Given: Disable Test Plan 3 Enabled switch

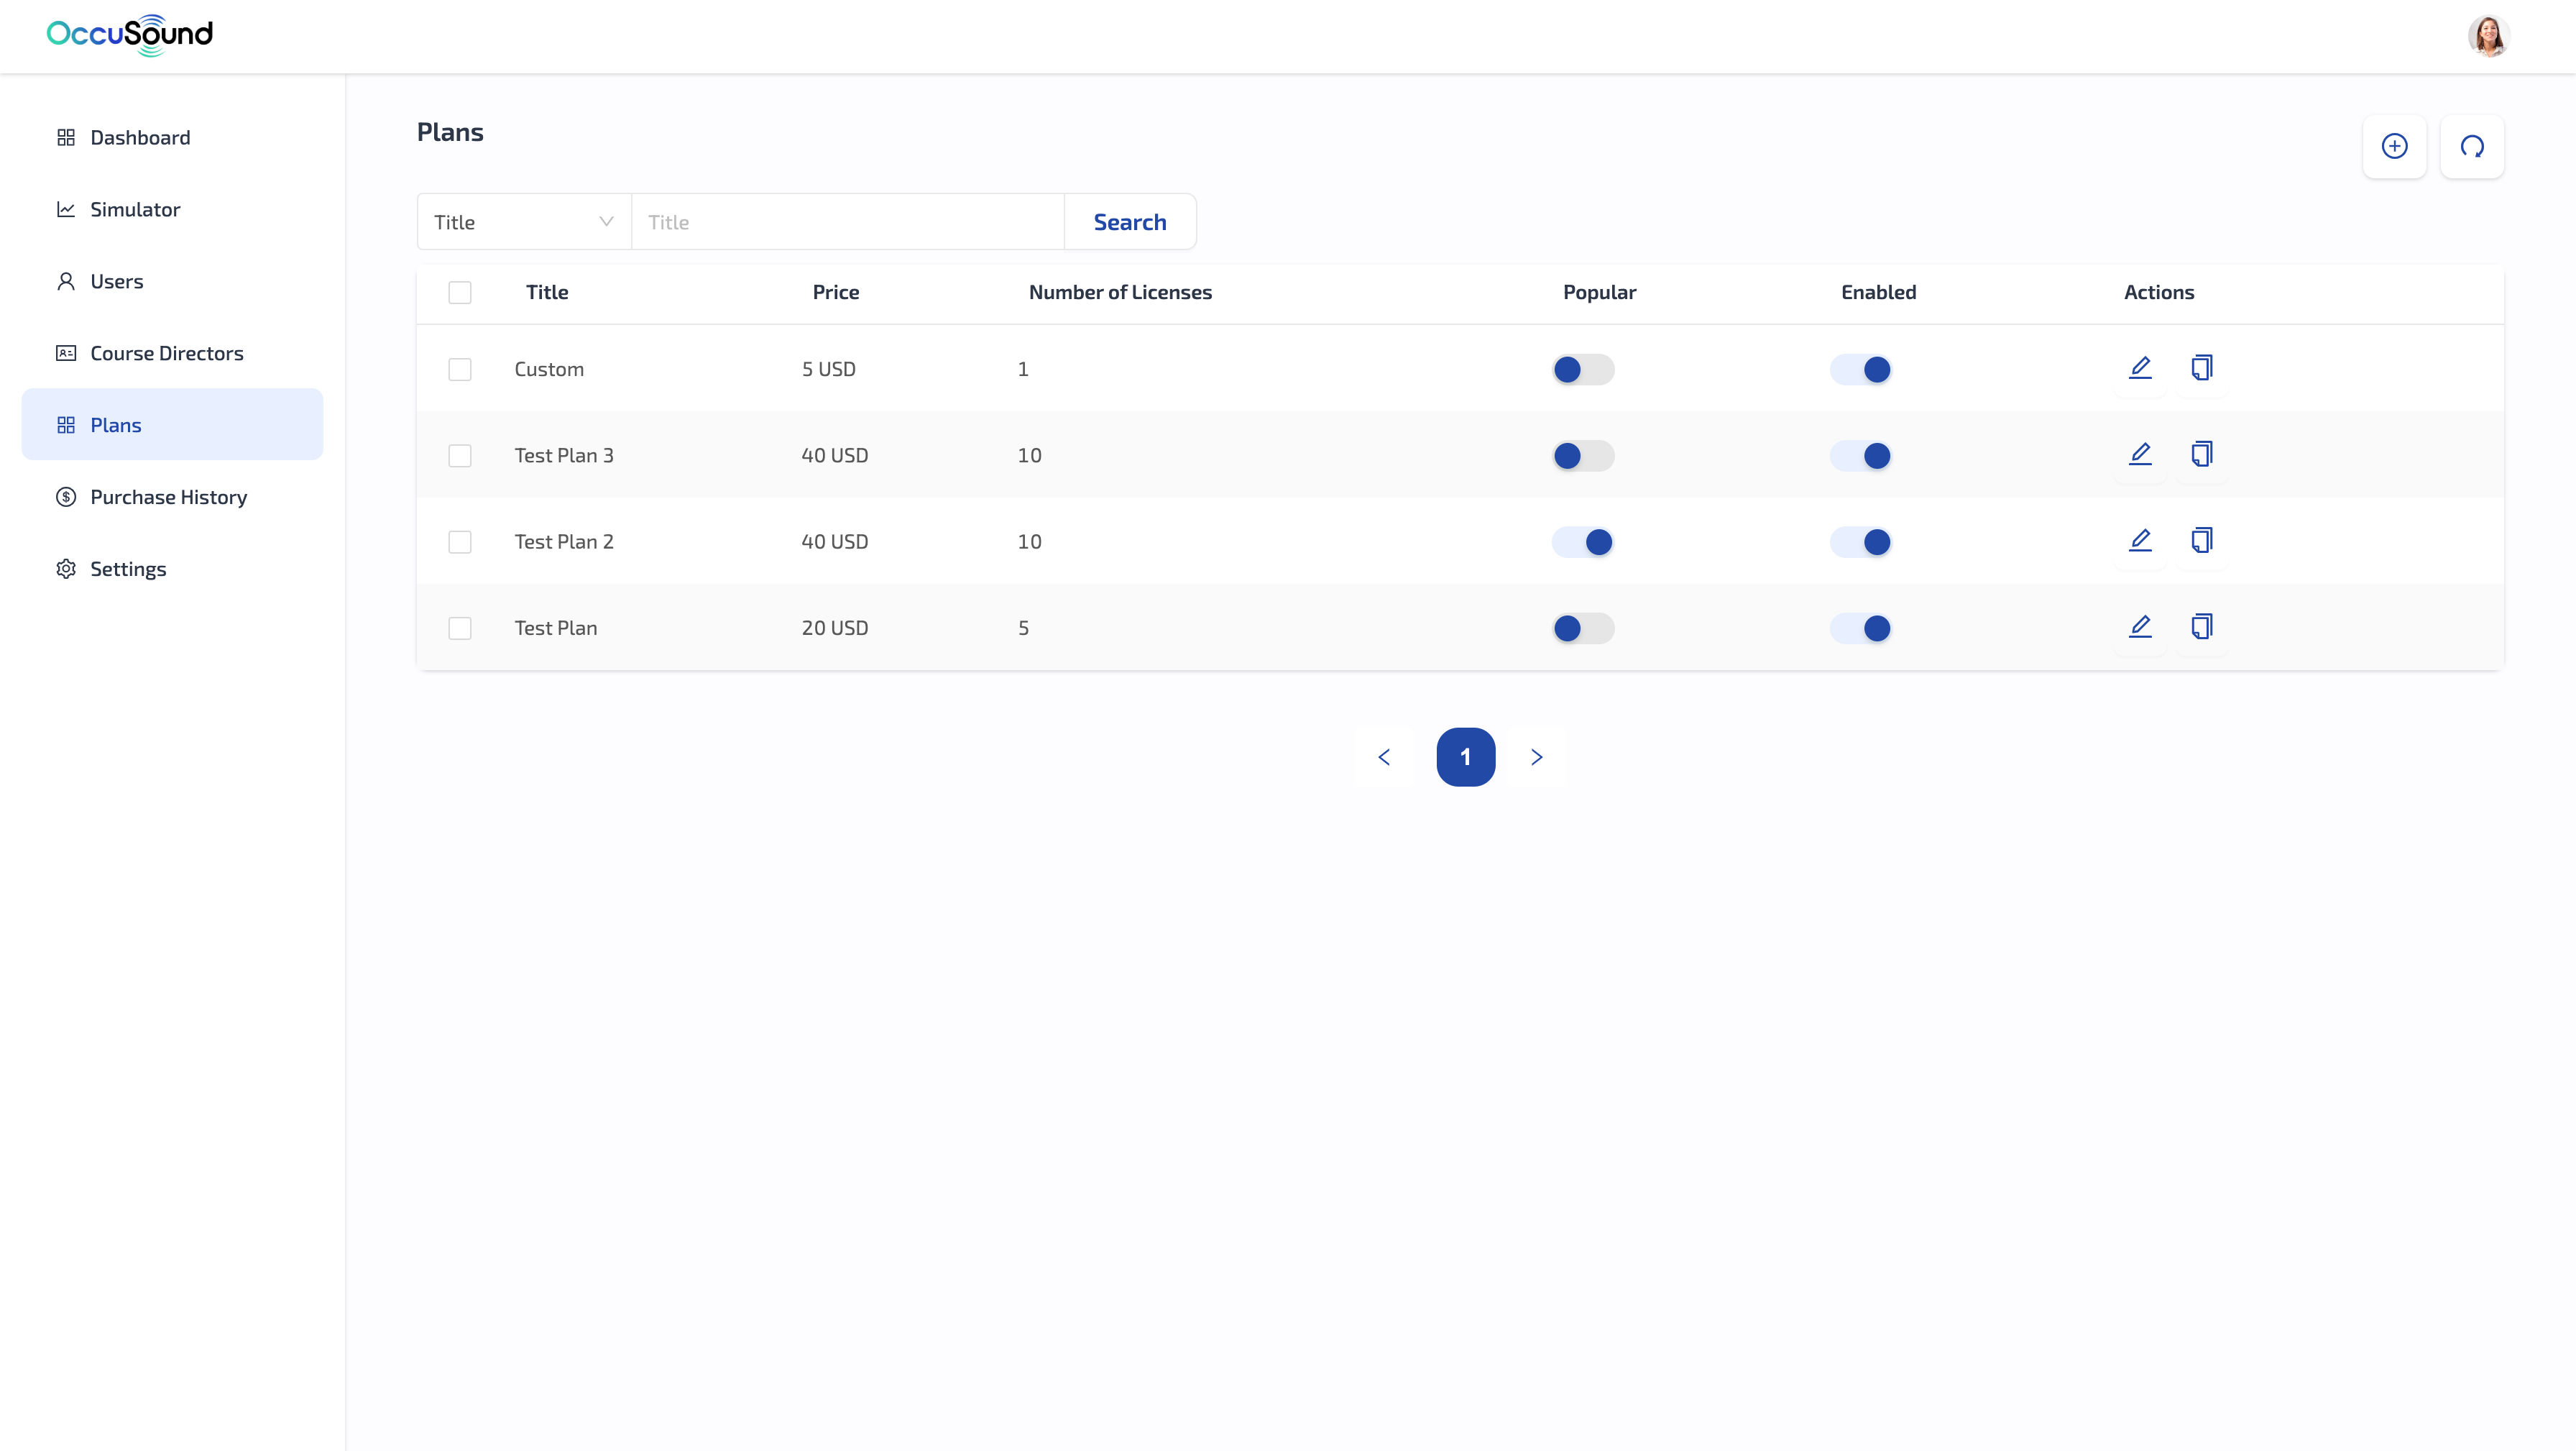Looking at the screenshot, I should (1861, 455).
